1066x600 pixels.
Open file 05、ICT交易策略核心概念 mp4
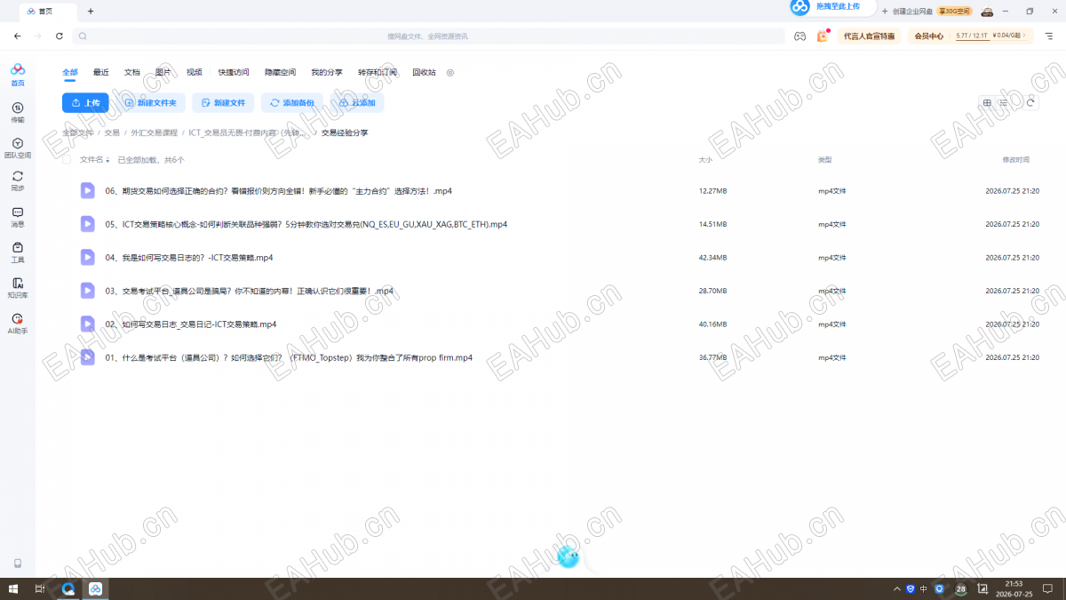[306, 224]
